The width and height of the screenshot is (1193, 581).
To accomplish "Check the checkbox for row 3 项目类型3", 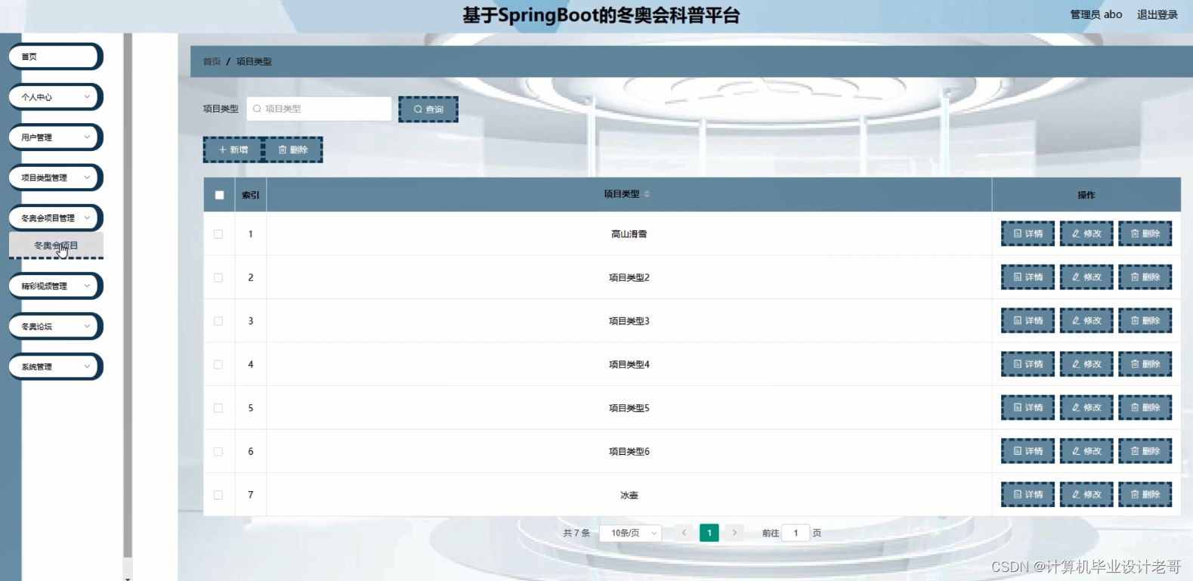I will pos(218,321).
